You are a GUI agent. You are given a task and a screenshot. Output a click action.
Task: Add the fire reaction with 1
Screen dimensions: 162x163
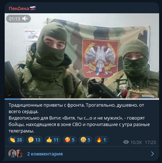click(101, 140)
